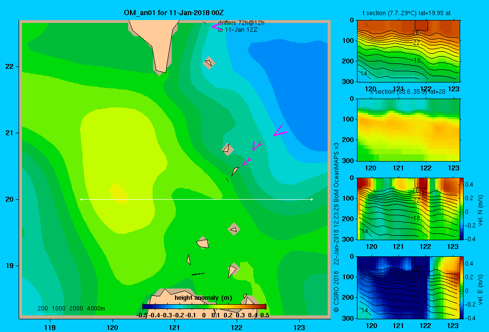Screen dimensions: 489x332
Task: Click the s section title above salinity plot
Action: 408,92
